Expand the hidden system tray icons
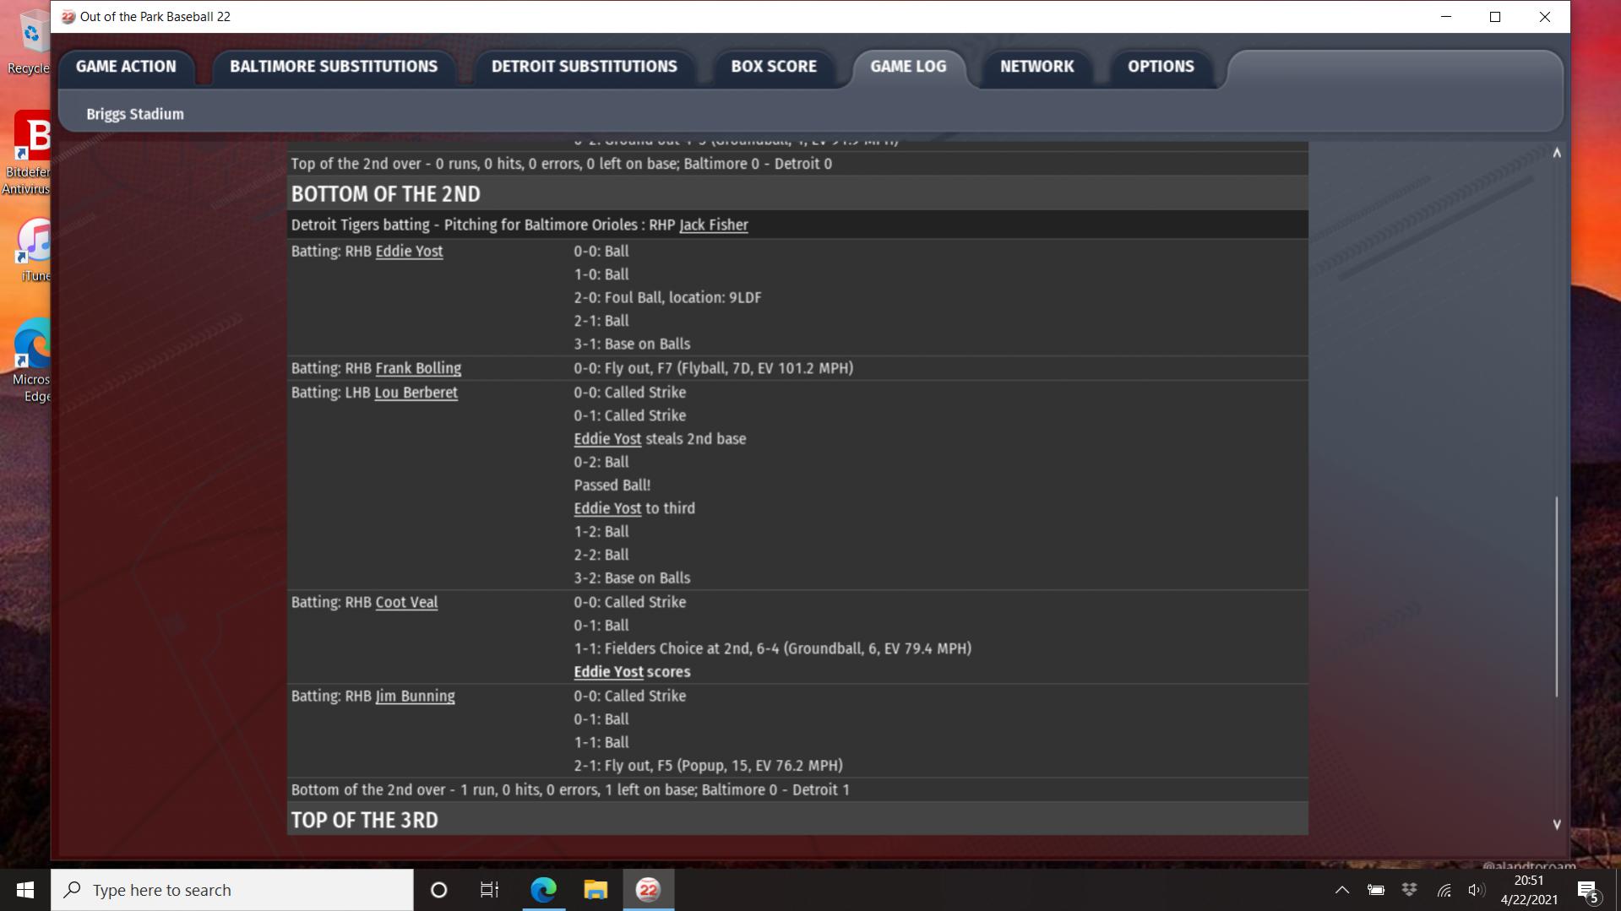The width and height of the screenshot is (1621, 911). (x=1341, y=890)
